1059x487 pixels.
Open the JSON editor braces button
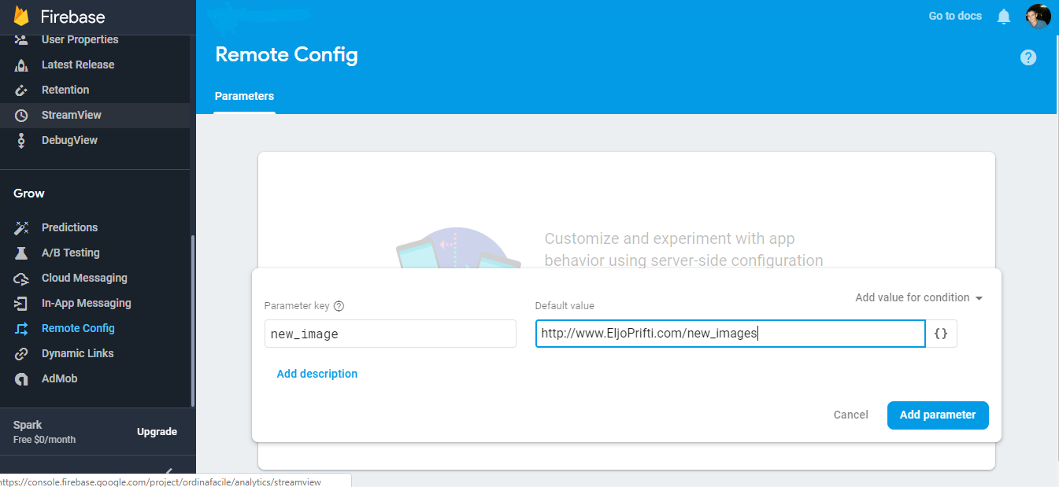point(941,334)
